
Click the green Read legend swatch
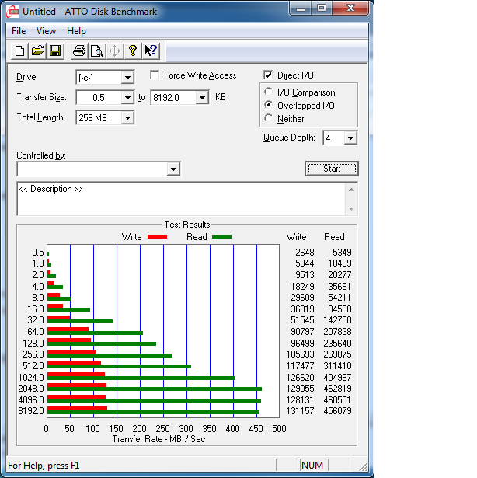[222, 237]
